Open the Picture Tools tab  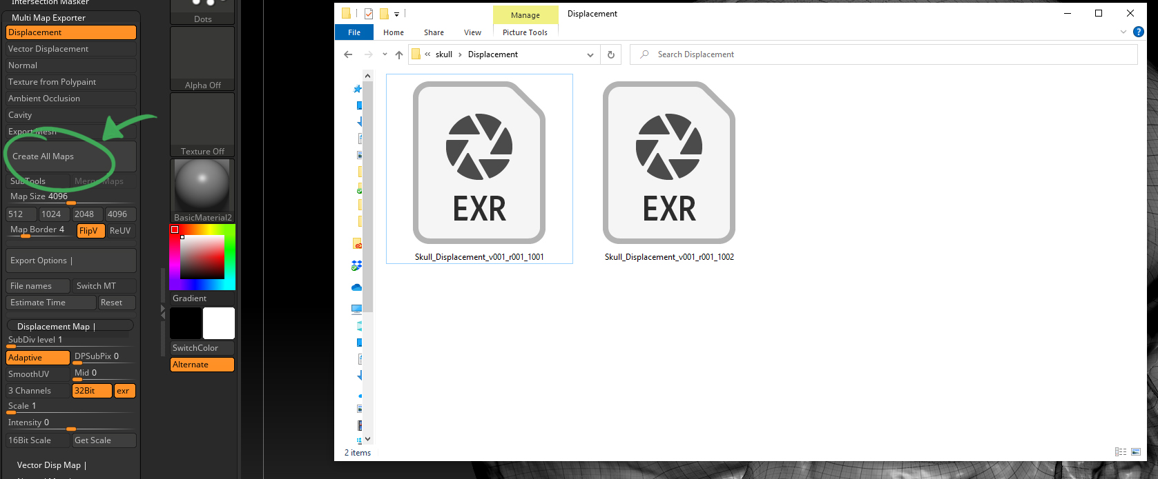click(525, 32)
